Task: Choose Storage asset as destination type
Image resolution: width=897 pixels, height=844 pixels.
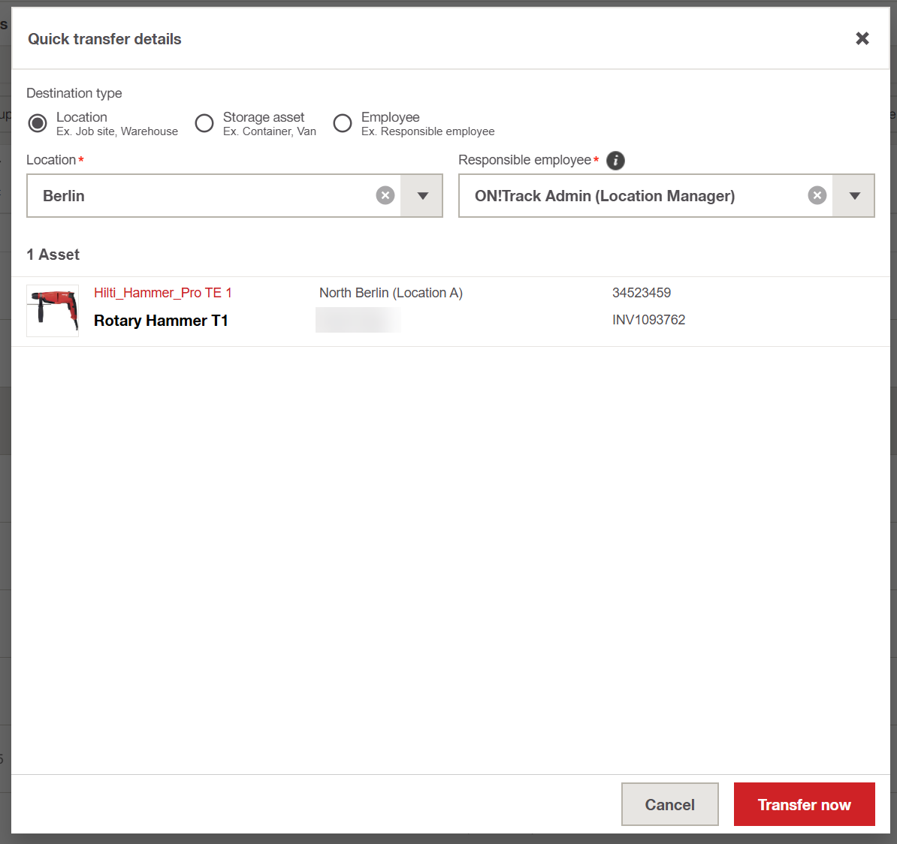Action: [x=204, y=123]
